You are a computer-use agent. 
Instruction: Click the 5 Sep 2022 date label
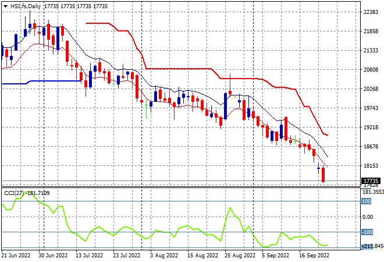pyautogui.click(x=275, y=256)
